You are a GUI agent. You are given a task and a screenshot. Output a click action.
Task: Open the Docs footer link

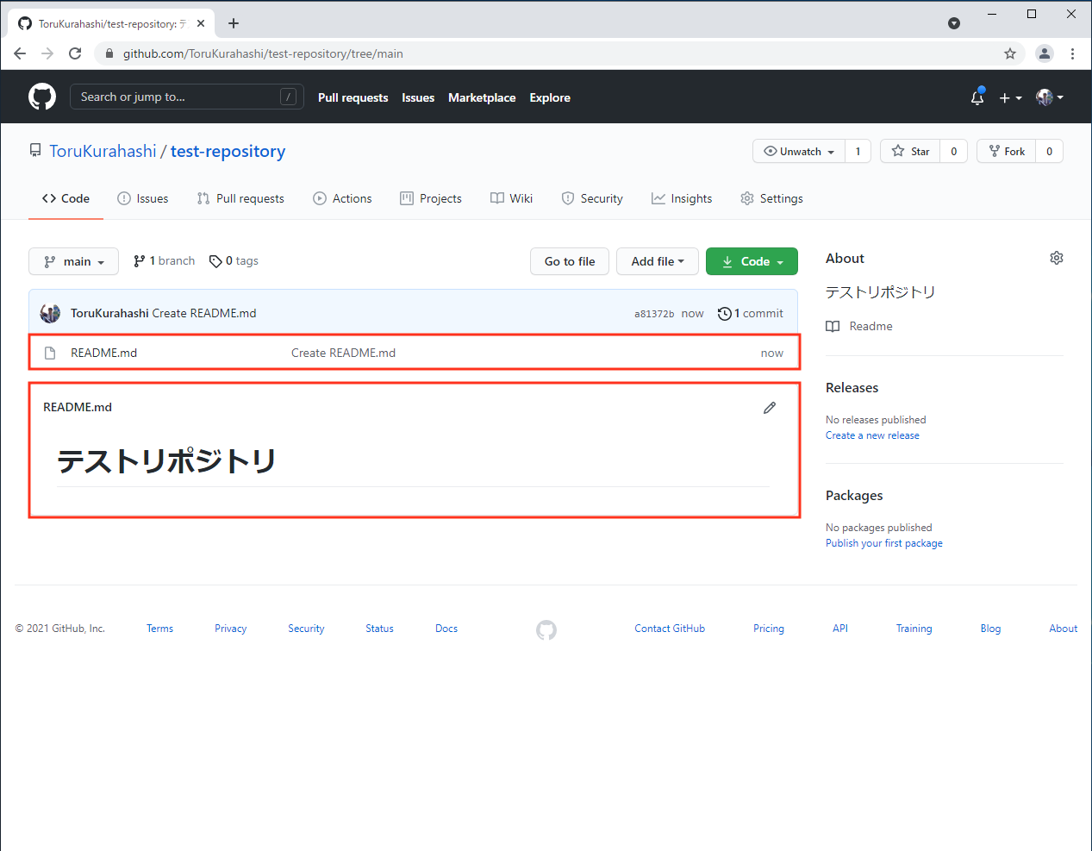pyautogui.click(x=446, y=629)
